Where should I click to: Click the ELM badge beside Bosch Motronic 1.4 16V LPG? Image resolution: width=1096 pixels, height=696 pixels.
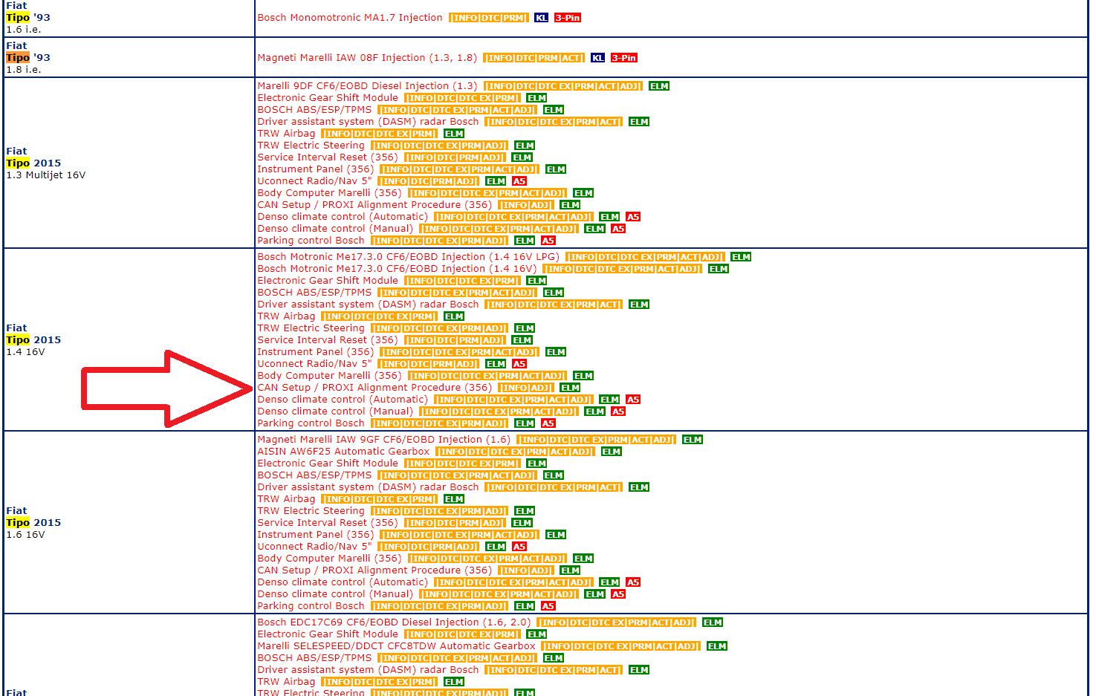tap(741, 257)
